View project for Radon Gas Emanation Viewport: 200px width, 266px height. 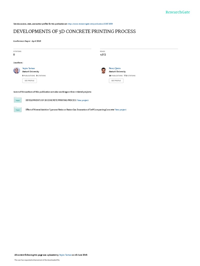pos(120,110)
